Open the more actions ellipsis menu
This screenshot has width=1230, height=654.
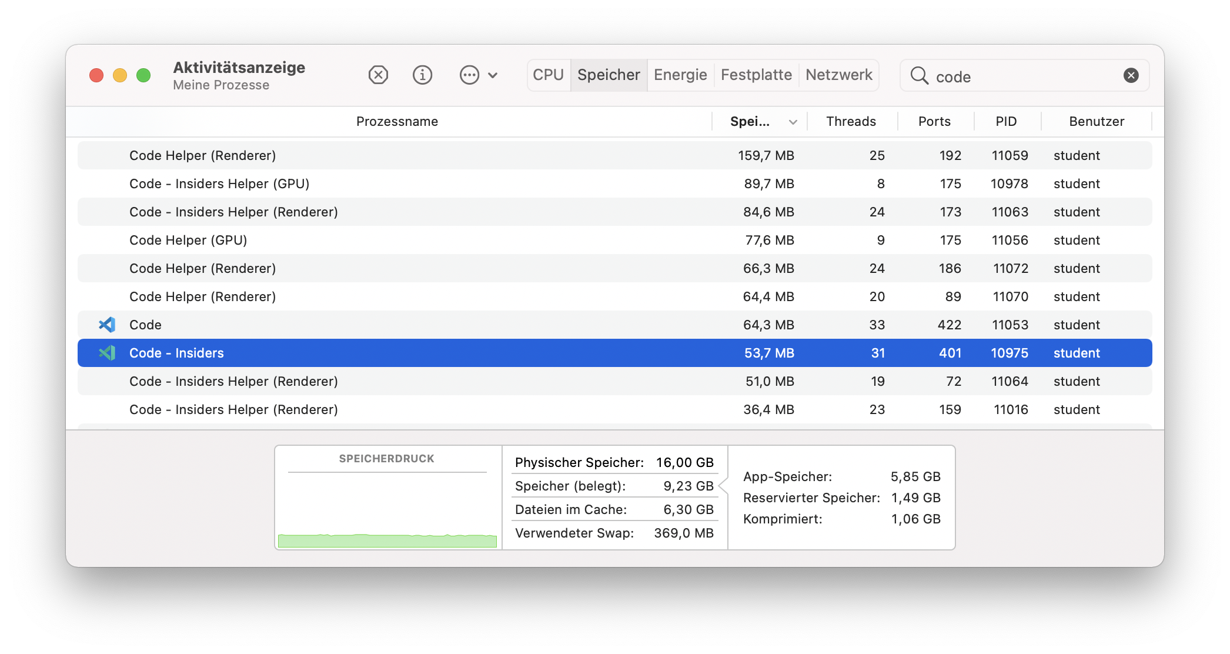[x=478, y=75]
